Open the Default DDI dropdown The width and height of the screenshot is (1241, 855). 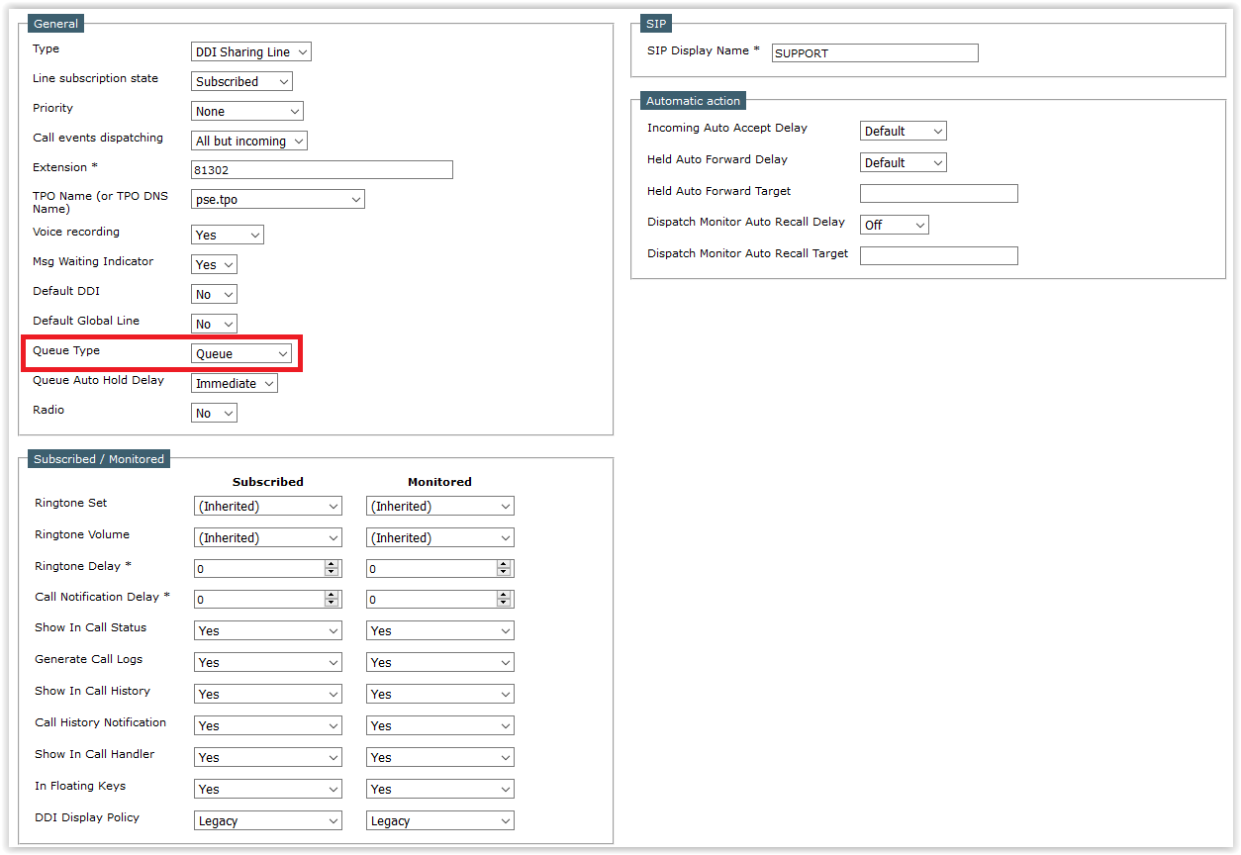pyautogui.click(x=214, y=295)
